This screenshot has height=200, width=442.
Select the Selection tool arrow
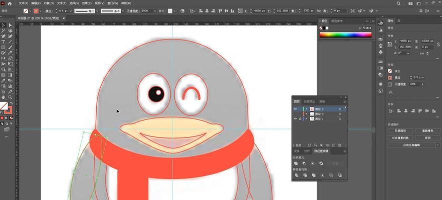coord(4,25)
